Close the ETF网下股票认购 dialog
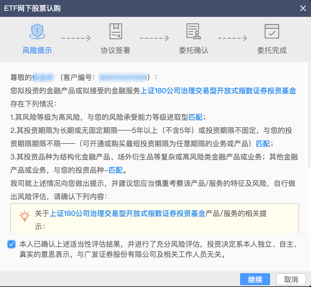Viewport: 311px width, 287px height. tap(303, 8)
